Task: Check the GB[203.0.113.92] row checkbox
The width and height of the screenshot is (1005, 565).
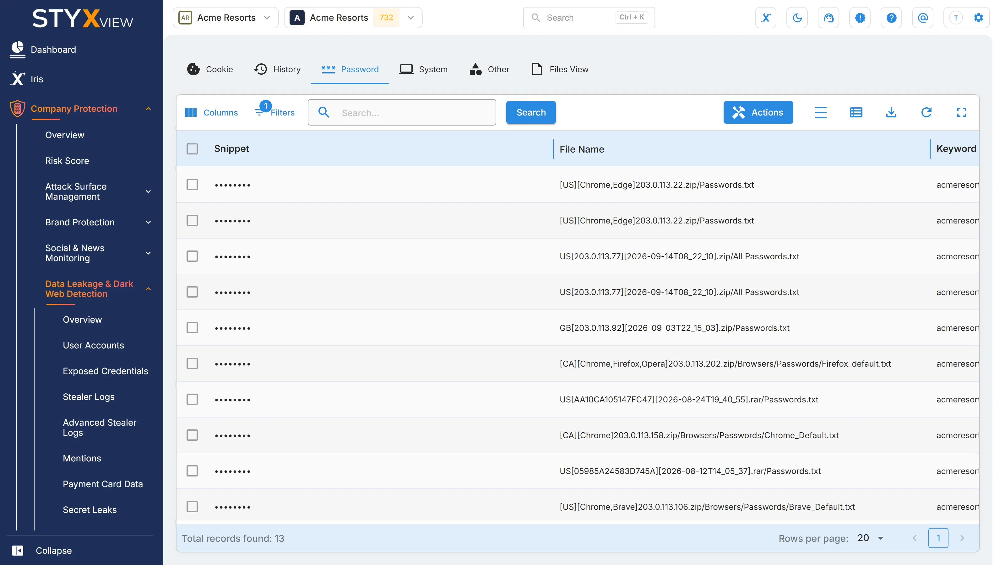Action: point(192,327)
